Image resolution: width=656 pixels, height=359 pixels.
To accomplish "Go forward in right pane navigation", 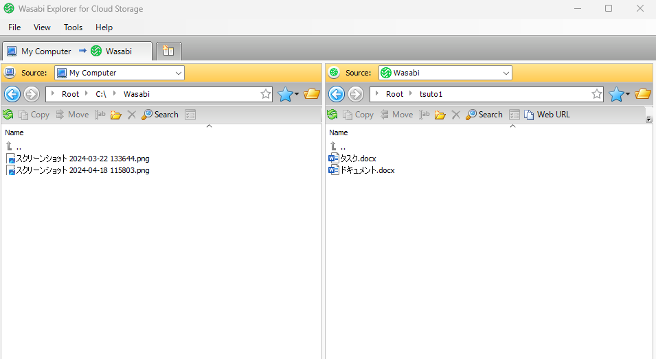I will (x=356, y=94).
